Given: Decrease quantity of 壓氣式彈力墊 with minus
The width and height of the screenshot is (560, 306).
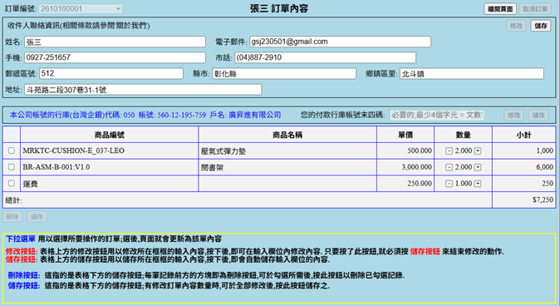Looking at the screenshot, I should coord(449,151).
